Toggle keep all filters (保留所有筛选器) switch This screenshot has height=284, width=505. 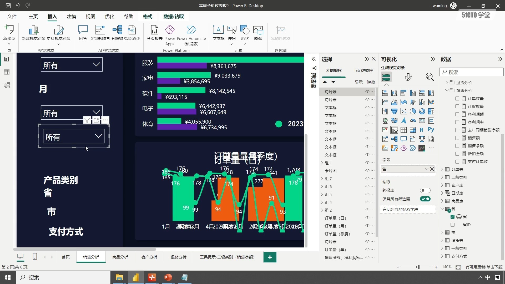pos(425,199)
